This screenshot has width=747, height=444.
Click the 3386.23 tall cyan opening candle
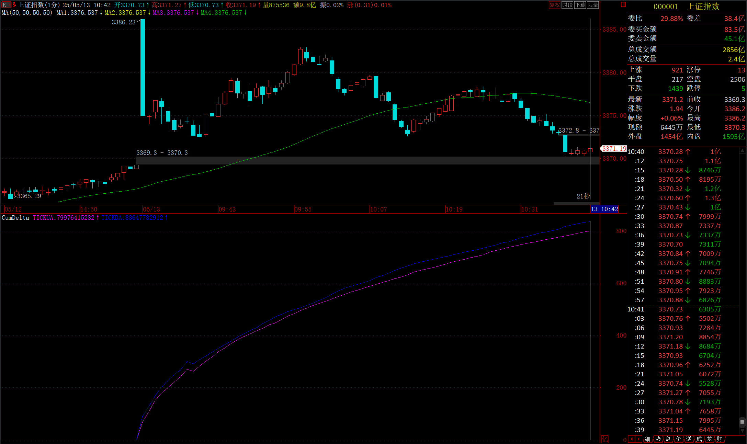(143, 68)
